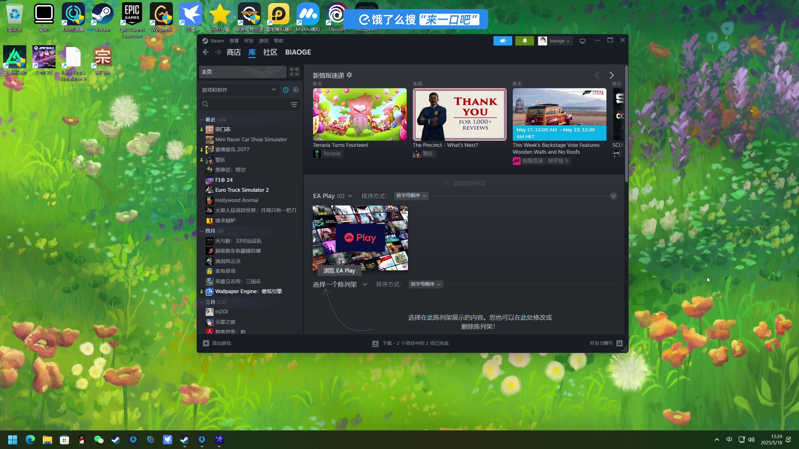Open Microsoft Edge from taskbar
The image size is (799, 449).
pos(30,440)
